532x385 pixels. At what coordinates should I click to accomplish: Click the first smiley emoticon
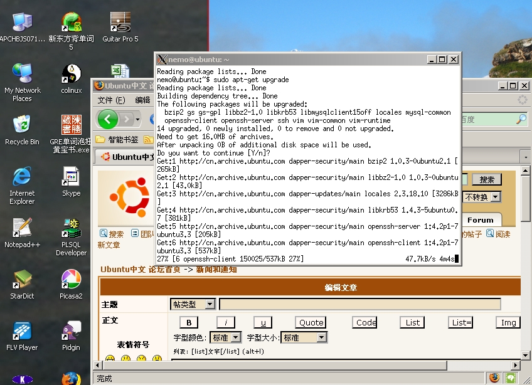pos(110,357)
